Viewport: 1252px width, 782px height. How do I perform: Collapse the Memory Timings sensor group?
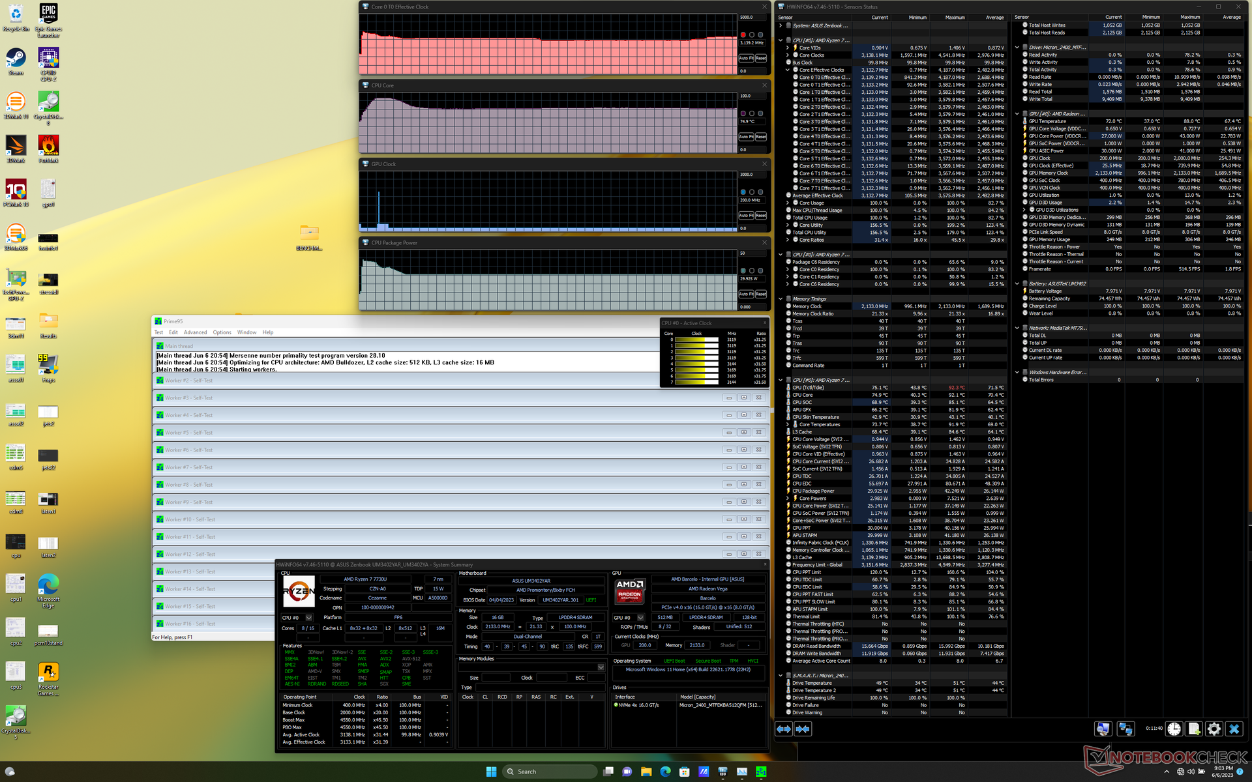(781, 299)
